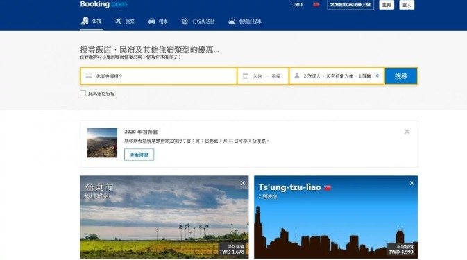Click the destination search input field
Viewport: 467px width, 260px height.
click(x=158, y=76)
